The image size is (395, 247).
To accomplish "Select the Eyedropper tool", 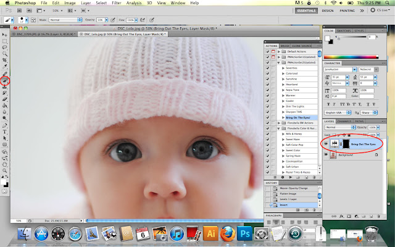I will tap(4, 67).
